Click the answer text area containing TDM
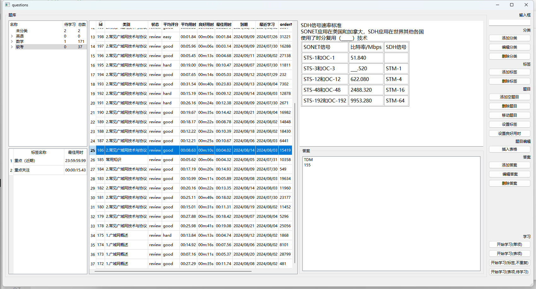 [391, 214]
